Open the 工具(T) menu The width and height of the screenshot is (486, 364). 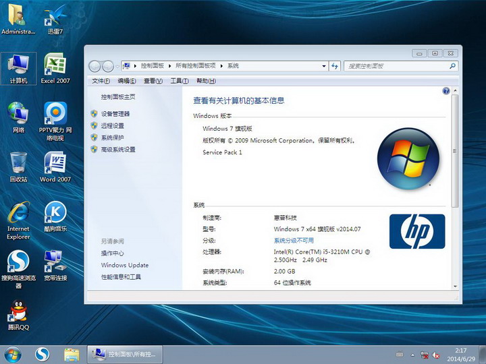click(x=180, y=81)
